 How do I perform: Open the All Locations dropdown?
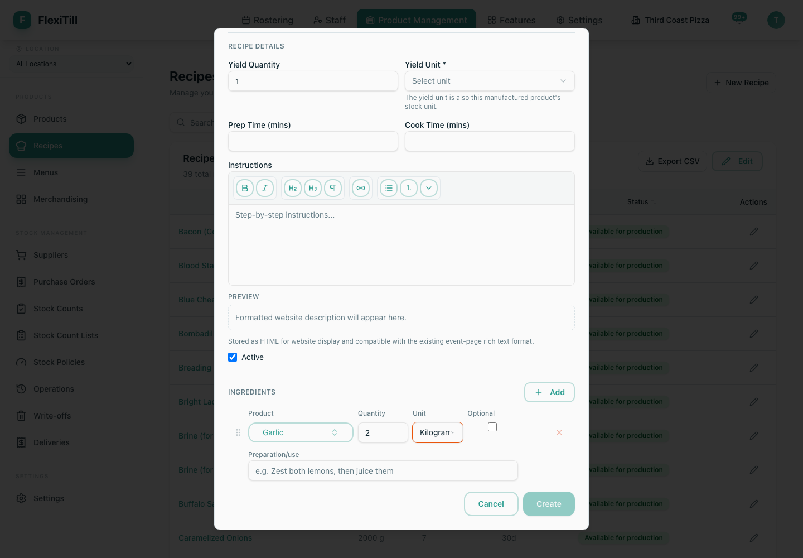[74, 64]
